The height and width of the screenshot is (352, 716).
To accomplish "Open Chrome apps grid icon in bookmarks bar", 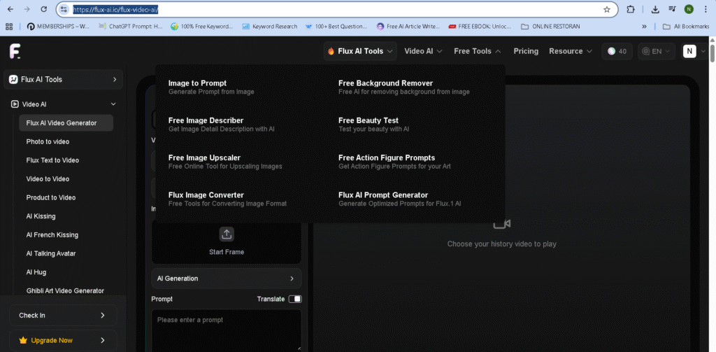I will coord(10,27).
